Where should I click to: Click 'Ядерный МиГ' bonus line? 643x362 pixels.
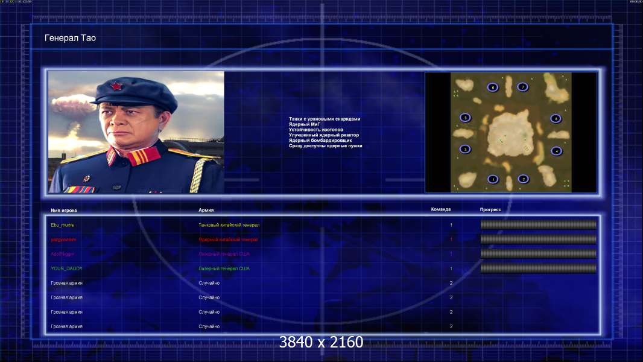(304, 124)
